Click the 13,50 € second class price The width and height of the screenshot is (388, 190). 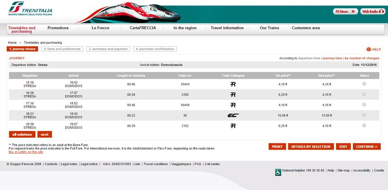pyautogui.click(x=326, y=116)
